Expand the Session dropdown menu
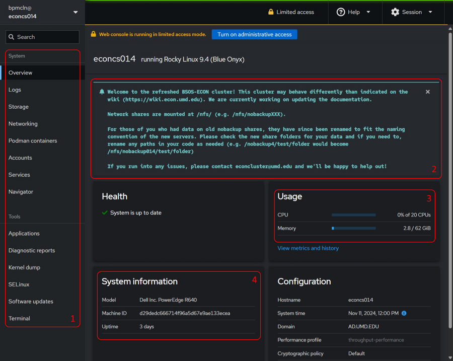The height and width of the screenshot is (361, 453). (412, 12)
